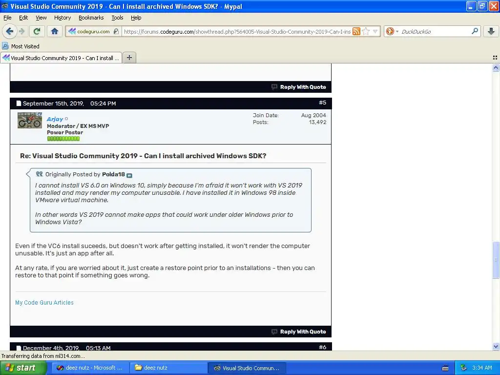Click the Posts: 13,492 count
This screenshot has height=375, width=500.
point(289,122)
